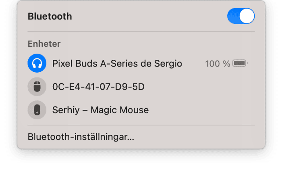Click the gray generic mouse icon
Viewport: 282px width, 169px height.
tap(37, 86)
